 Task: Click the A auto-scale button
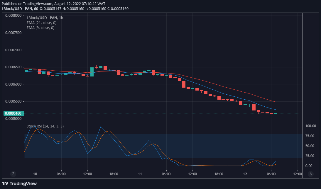(x=310, y=174)
